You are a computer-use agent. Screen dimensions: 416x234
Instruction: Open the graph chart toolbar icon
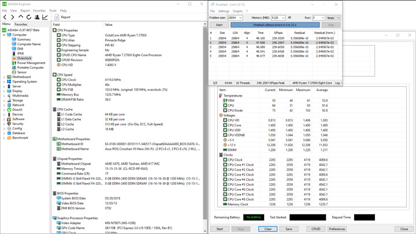click(x=45, y=17)
